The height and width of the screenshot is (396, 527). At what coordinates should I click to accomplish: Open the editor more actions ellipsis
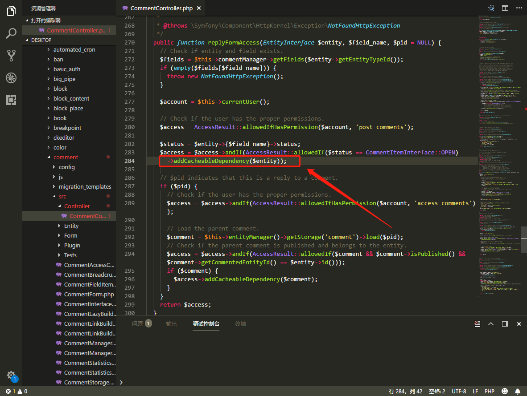tap(519, 8)
